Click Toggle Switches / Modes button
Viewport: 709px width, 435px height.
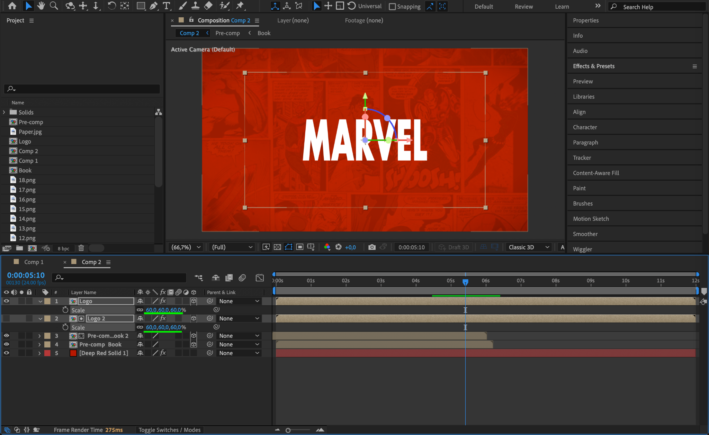(x=170, y=430)
